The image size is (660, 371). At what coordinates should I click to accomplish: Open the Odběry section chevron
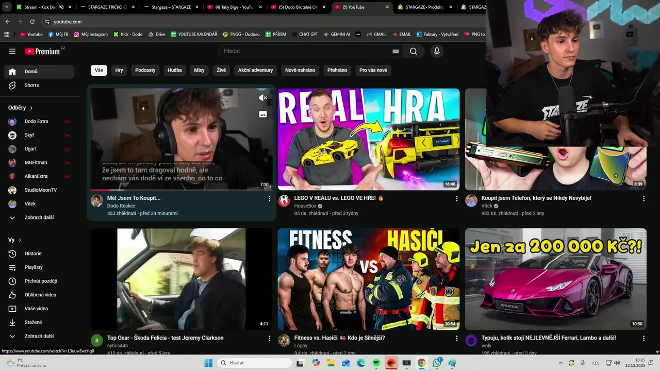(x=31, y=108)
